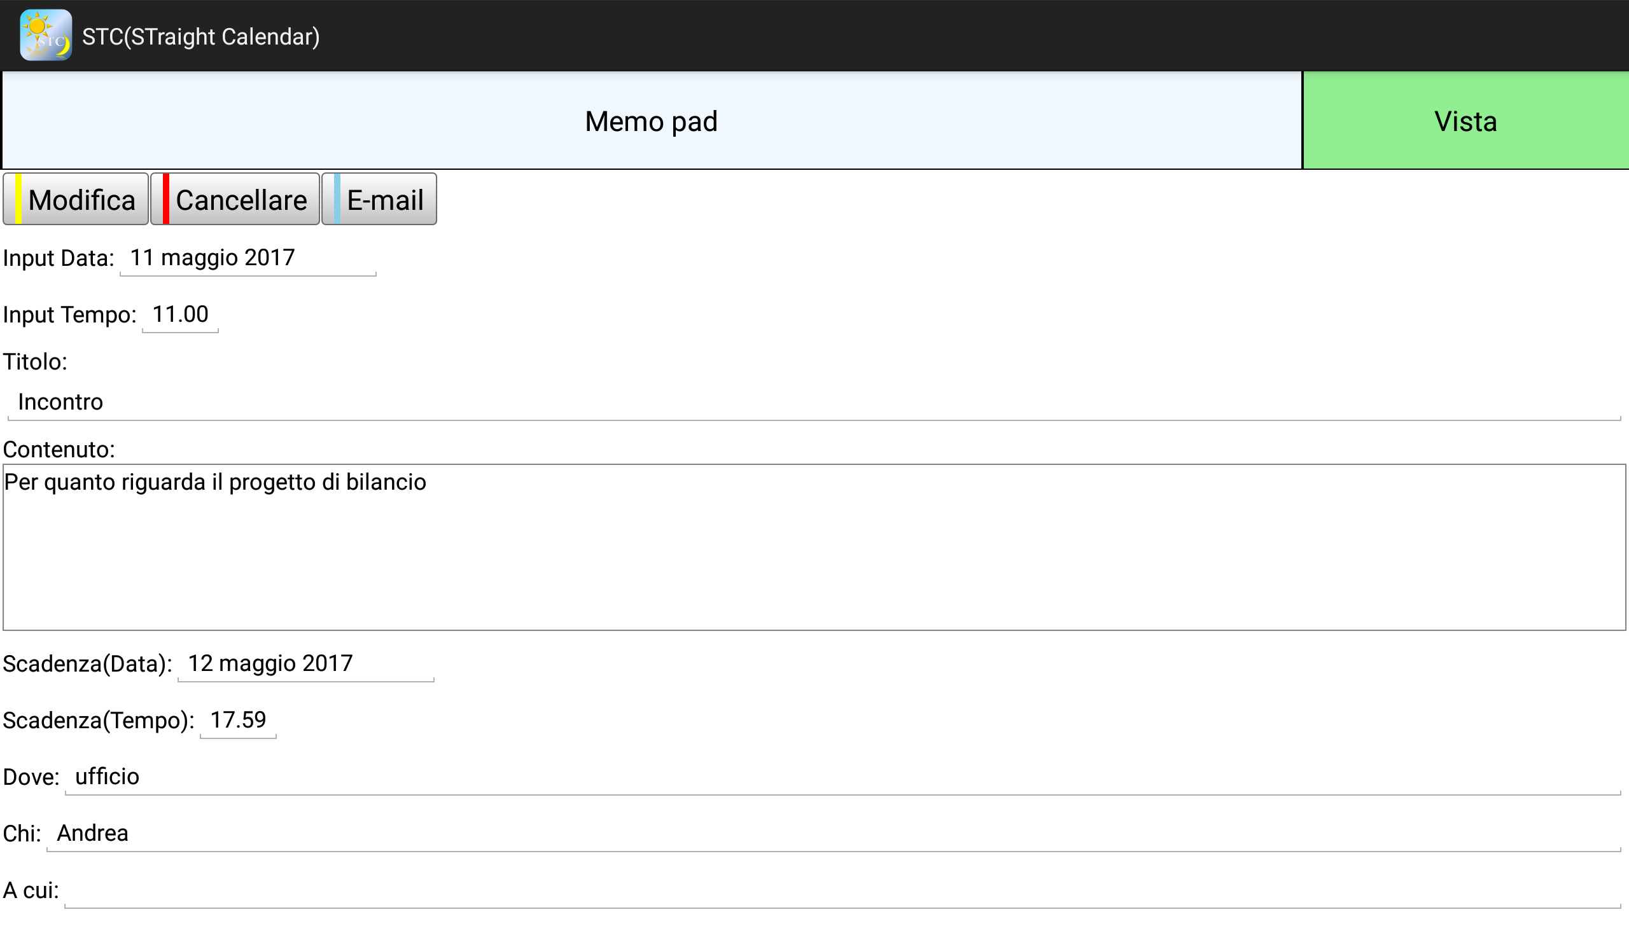Click the empty A cui field
This screenshot has height=926, width=1629.
(x=841, y=890)
